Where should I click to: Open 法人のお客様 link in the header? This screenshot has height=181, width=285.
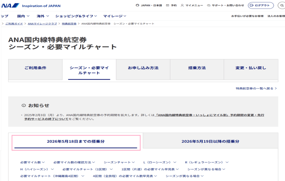(276, 16)
